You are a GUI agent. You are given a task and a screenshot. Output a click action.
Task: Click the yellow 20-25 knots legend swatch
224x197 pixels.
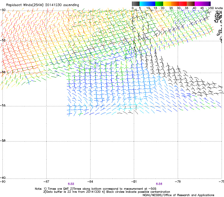(167, 4)
